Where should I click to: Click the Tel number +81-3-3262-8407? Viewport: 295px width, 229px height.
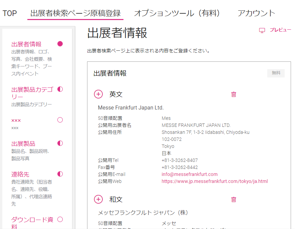(x=180, y=160)
